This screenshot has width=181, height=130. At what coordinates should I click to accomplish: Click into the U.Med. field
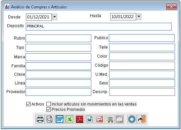[x=142, y=74]
